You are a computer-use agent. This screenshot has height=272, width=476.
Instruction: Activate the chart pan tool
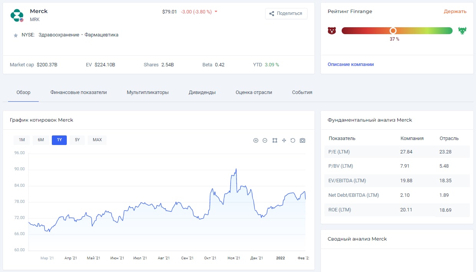point(284,140)
